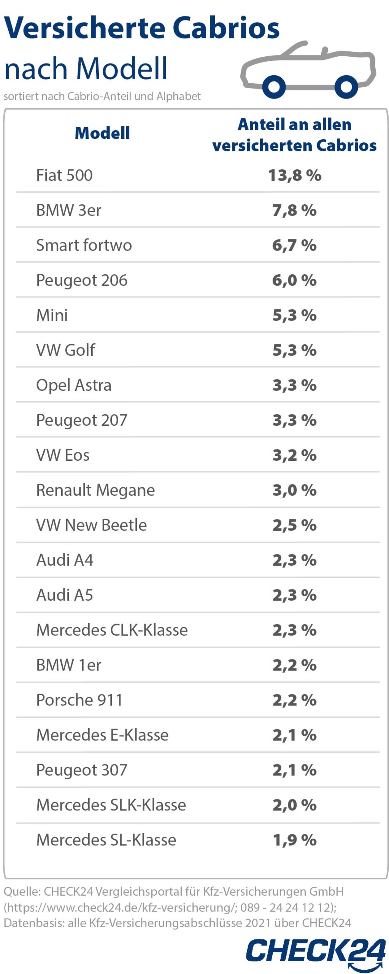
Task: Click the "Anteil an allen versicherten Cabrios" header
Action: (x=294, y=135)
